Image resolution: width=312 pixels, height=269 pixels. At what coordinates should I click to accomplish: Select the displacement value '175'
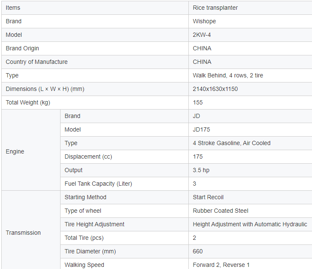pyautogui.click(x=198, y=156)
